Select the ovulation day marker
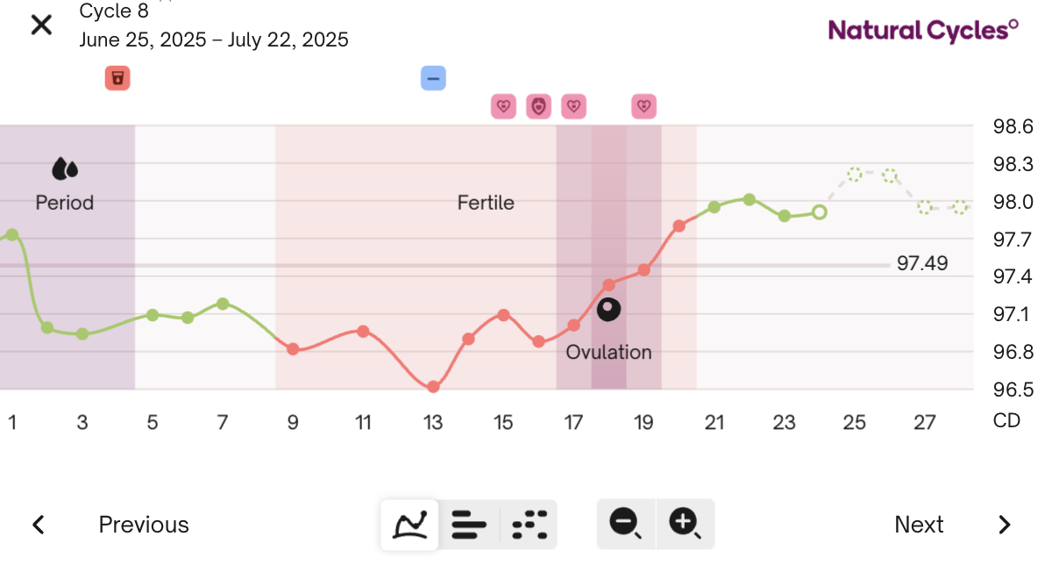 pos(608,309)
